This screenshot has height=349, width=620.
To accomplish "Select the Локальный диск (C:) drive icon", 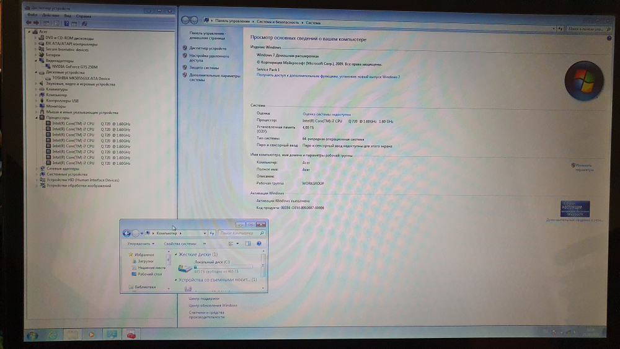I will click(185, 268).
